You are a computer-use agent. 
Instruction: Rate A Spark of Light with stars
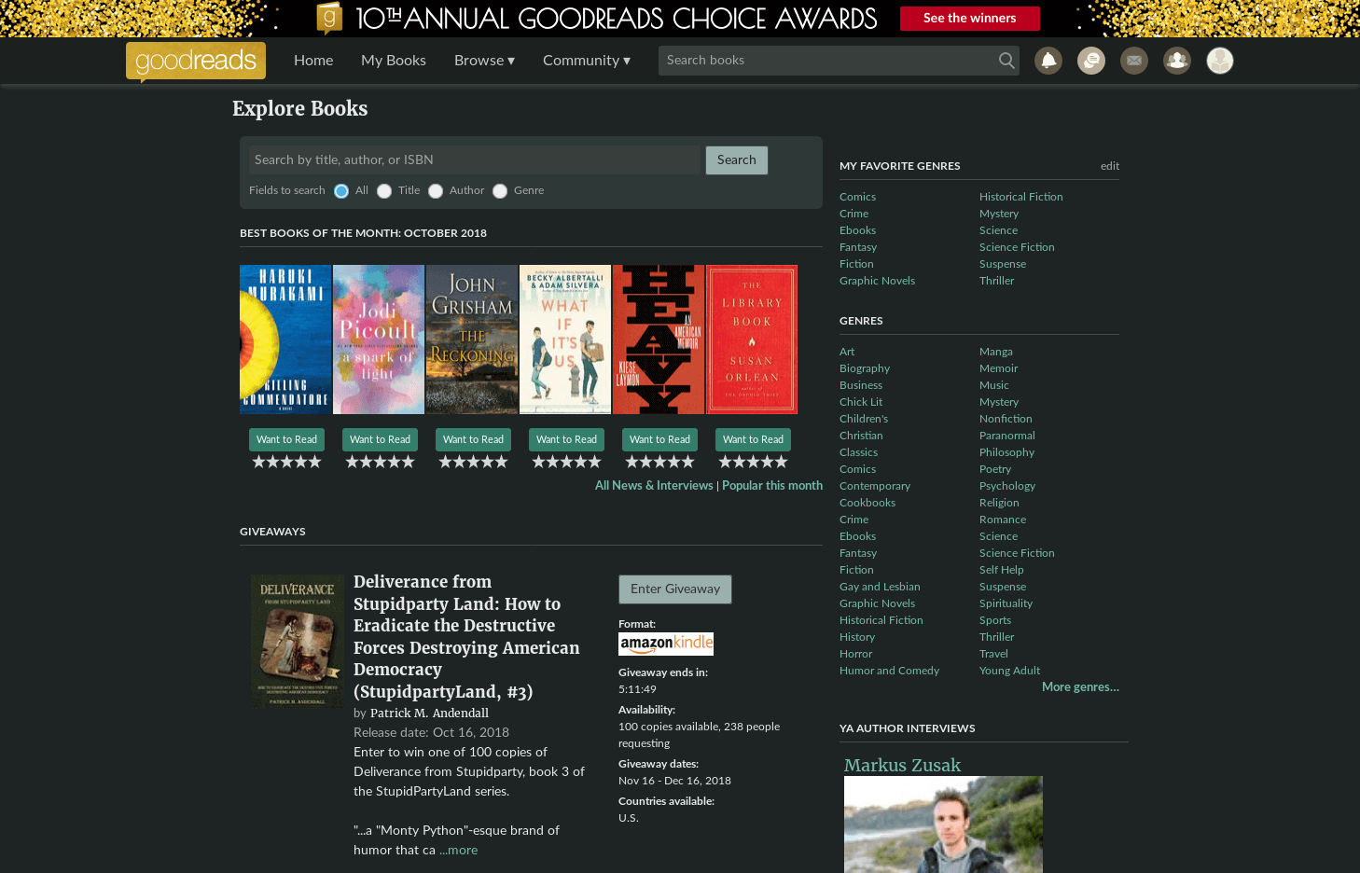point(380,462)
